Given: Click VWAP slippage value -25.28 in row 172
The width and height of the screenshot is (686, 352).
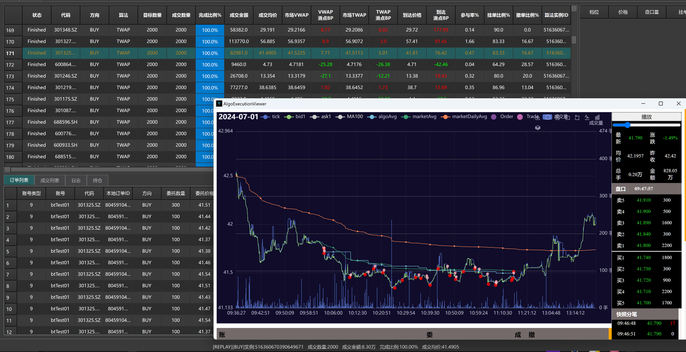Looking at the screenshot, I should (x=325, y=65).
